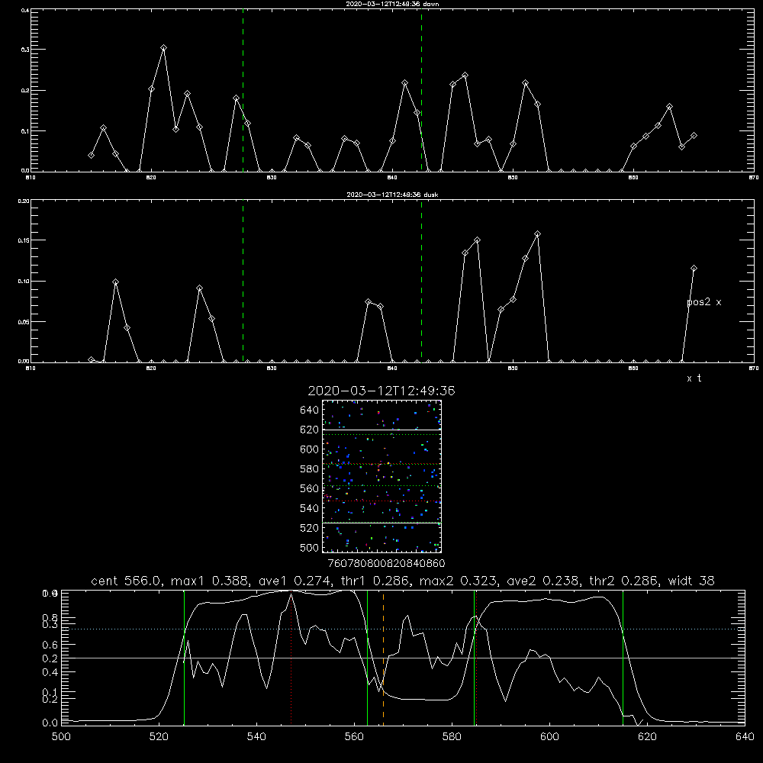Viewport: 763px width, 763px height.
Task: Click the "widt 38" value
Action: click(x=691, y=581)
